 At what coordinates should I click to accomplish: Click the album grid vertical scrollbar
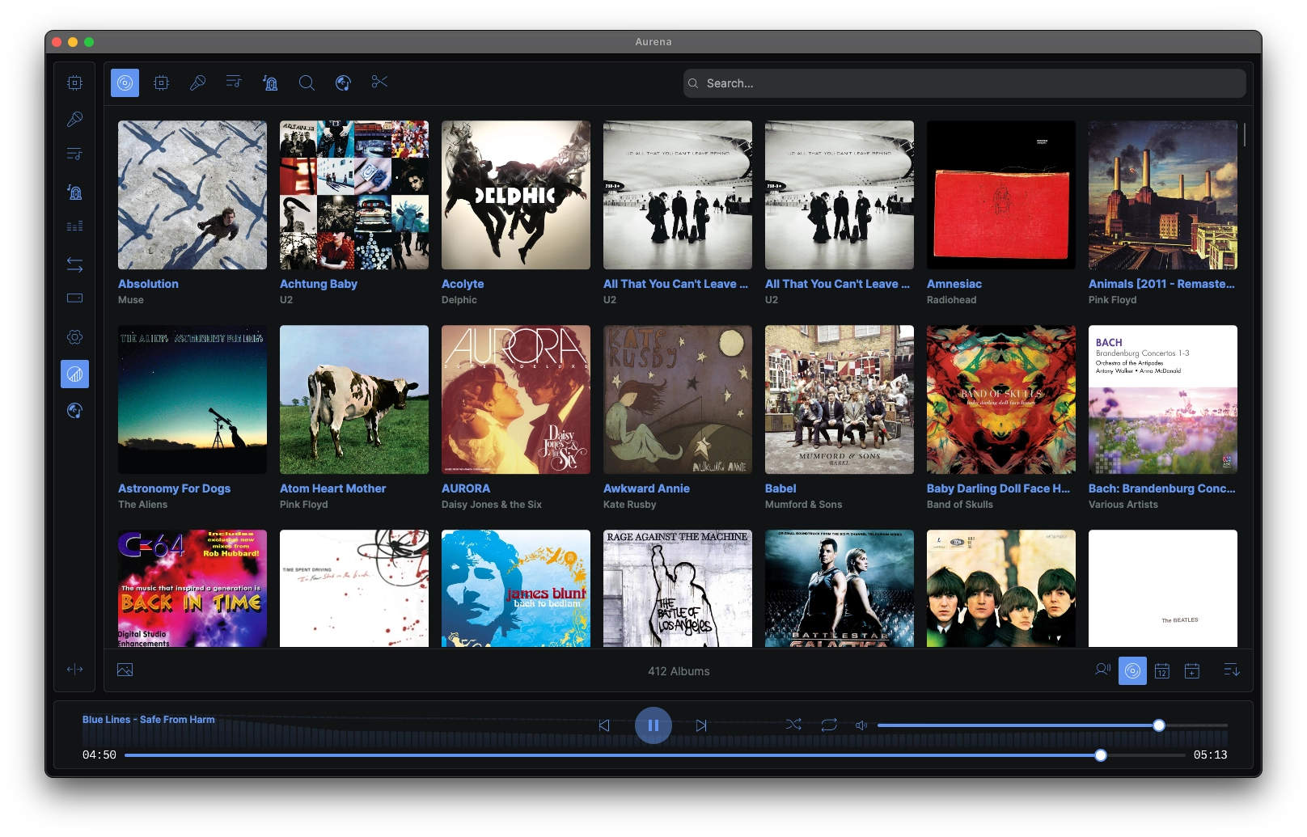point(1245,134)
